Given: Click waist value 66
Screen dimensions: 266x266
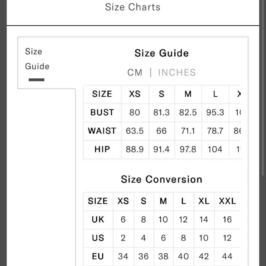Looking at the screenshot, I should pyautogui.click(x=161, y=131).
